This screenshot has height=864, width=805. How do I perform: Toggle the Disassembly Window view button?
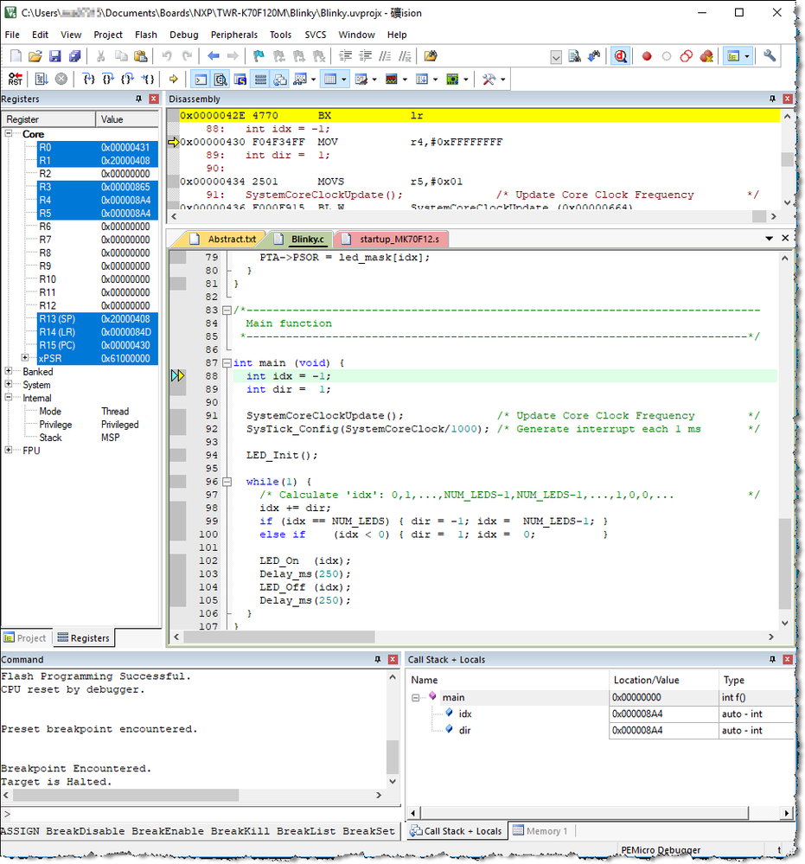point(220,79)
